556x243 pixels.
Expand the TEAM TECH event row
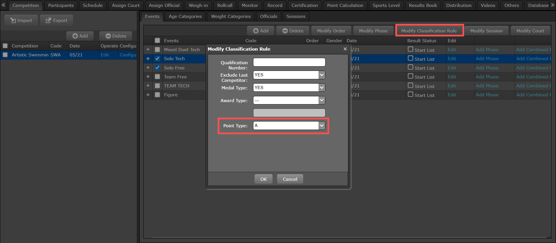point(148,86)
